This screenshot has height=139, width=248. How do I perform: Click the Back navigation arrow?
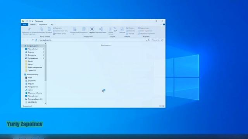(24, 40)
